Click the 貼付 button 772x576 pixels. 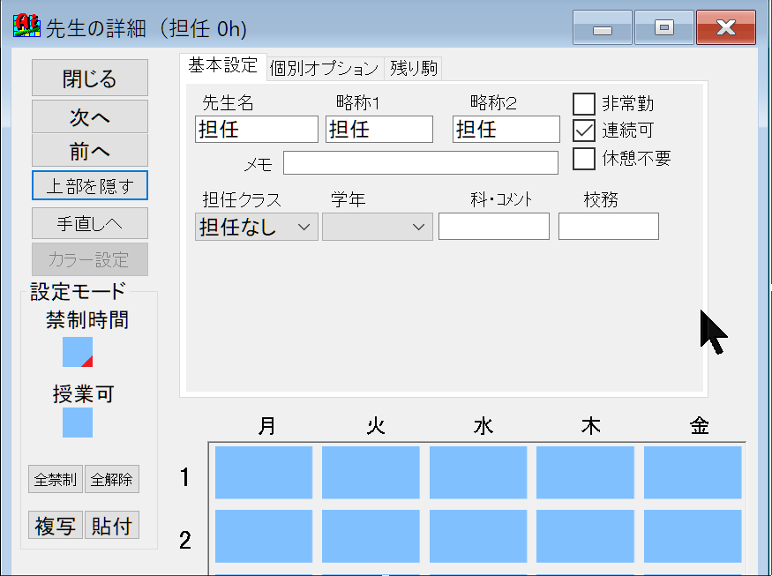(x=112, y=526)
